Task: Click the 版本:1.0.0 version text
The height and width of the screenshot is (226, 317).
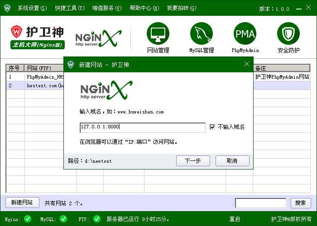Action: [x=274, y=9]
